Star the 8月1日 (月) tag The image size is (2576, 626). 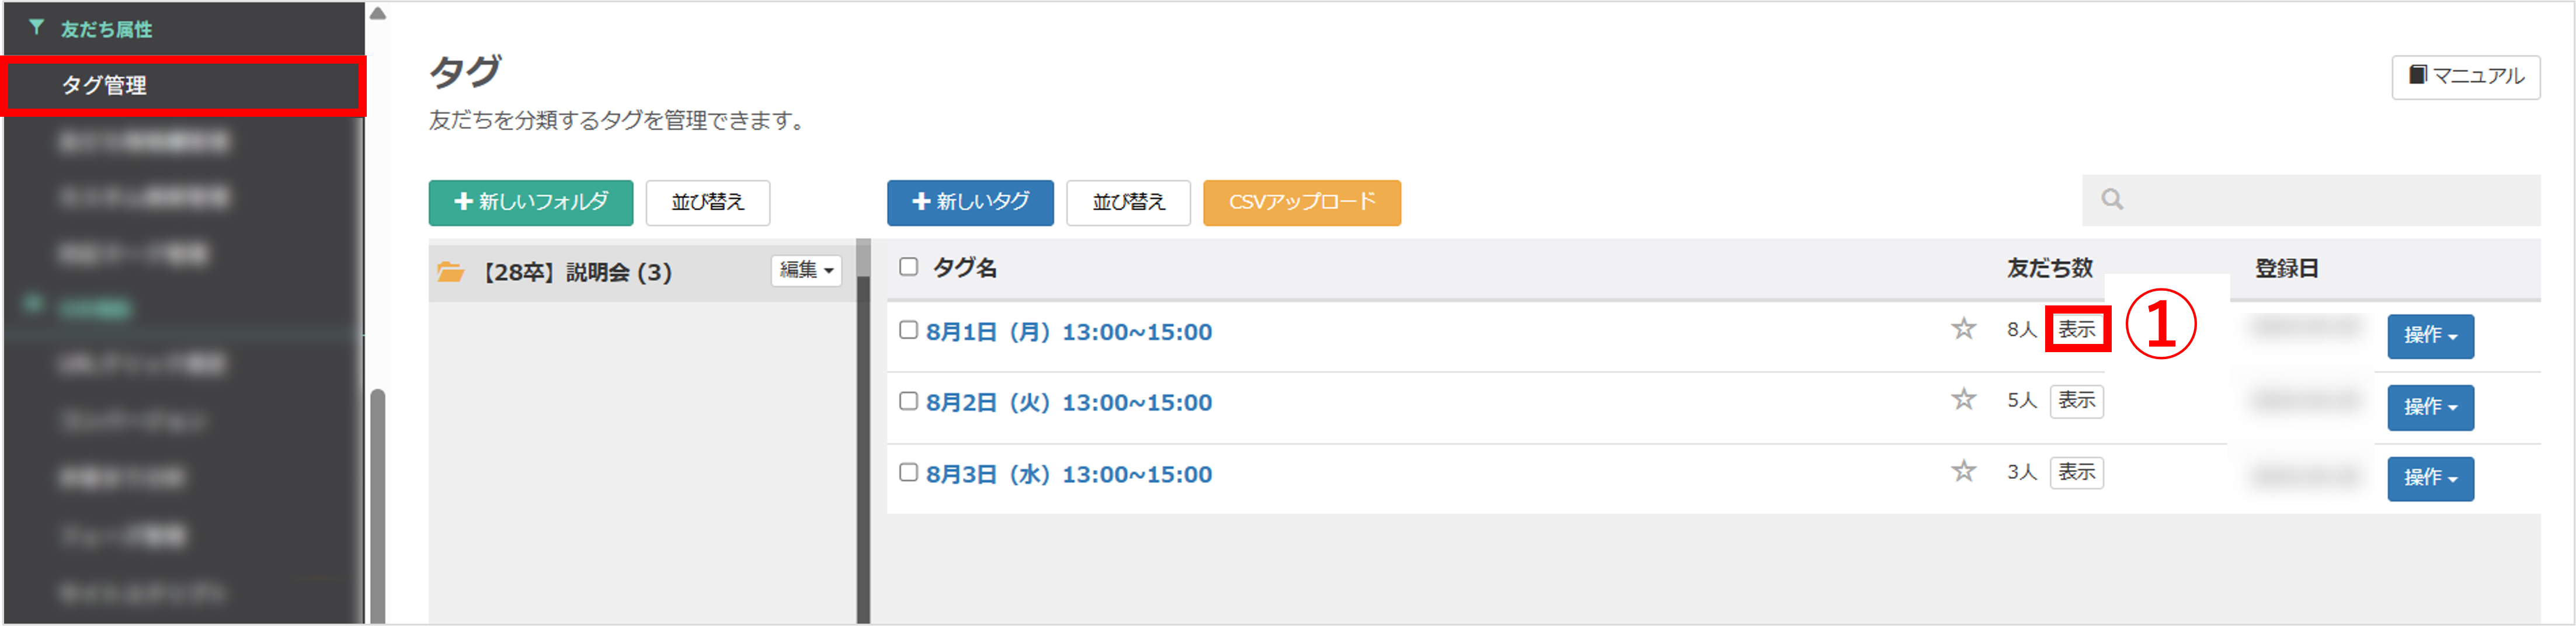coord(1963,329)
